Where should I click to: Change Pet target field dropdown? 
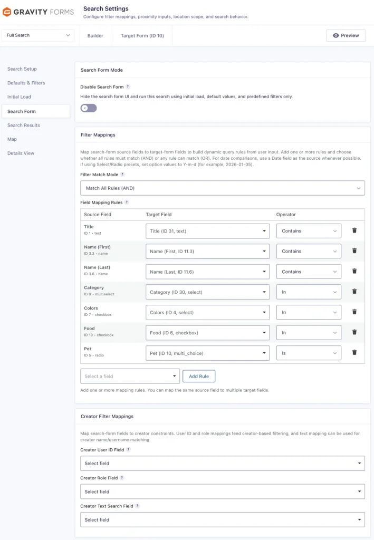[208, 353]
